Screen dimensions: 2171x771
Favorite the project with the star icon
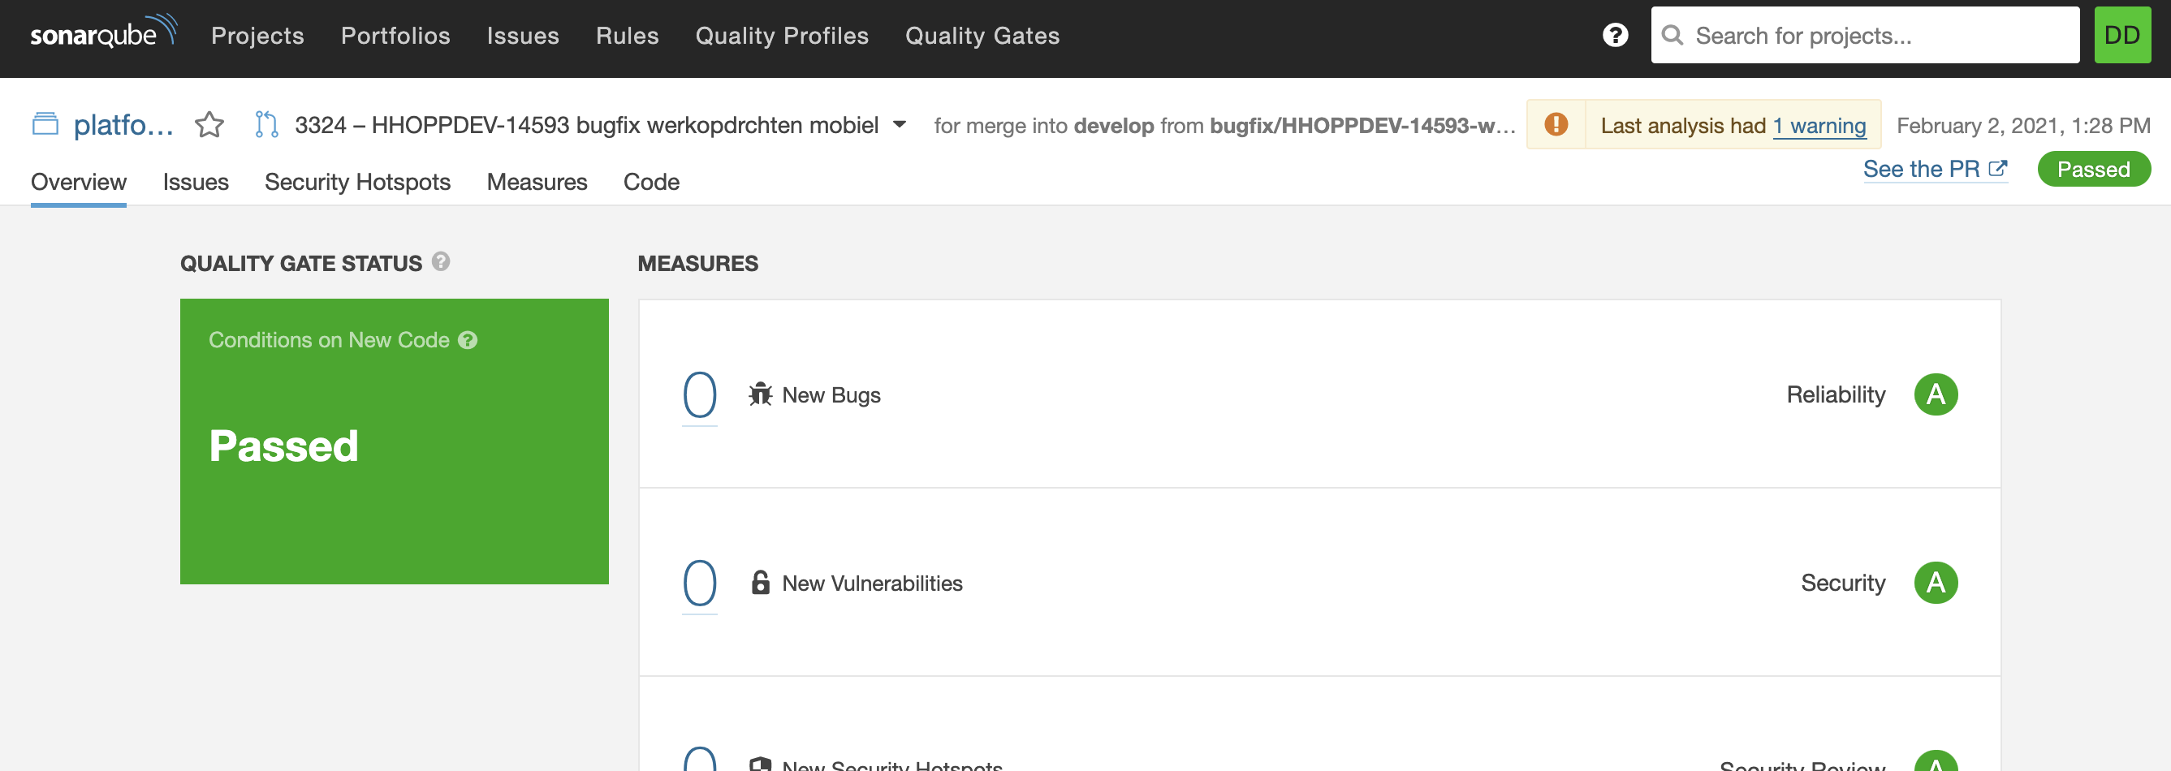(209, 125)
